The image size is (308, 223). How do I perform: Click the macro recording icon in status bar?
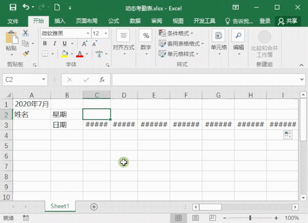click(x=26, y=218)
